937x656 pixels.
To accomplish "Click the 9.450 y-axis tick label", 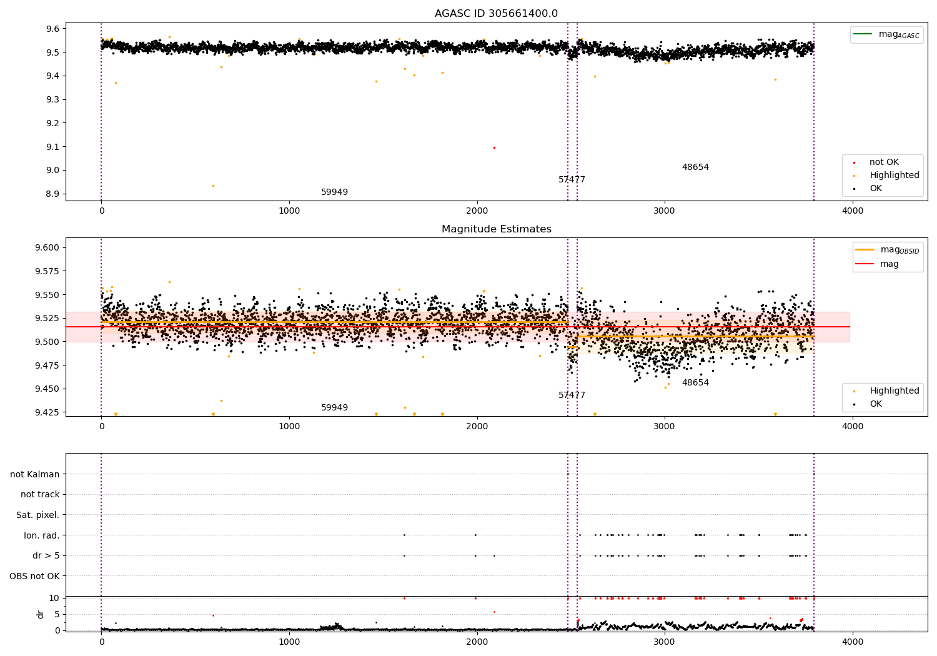I will point(47,389).
